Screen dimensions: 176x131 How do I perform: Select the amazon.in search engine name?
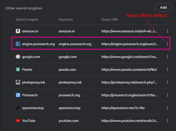coord(30,31)
